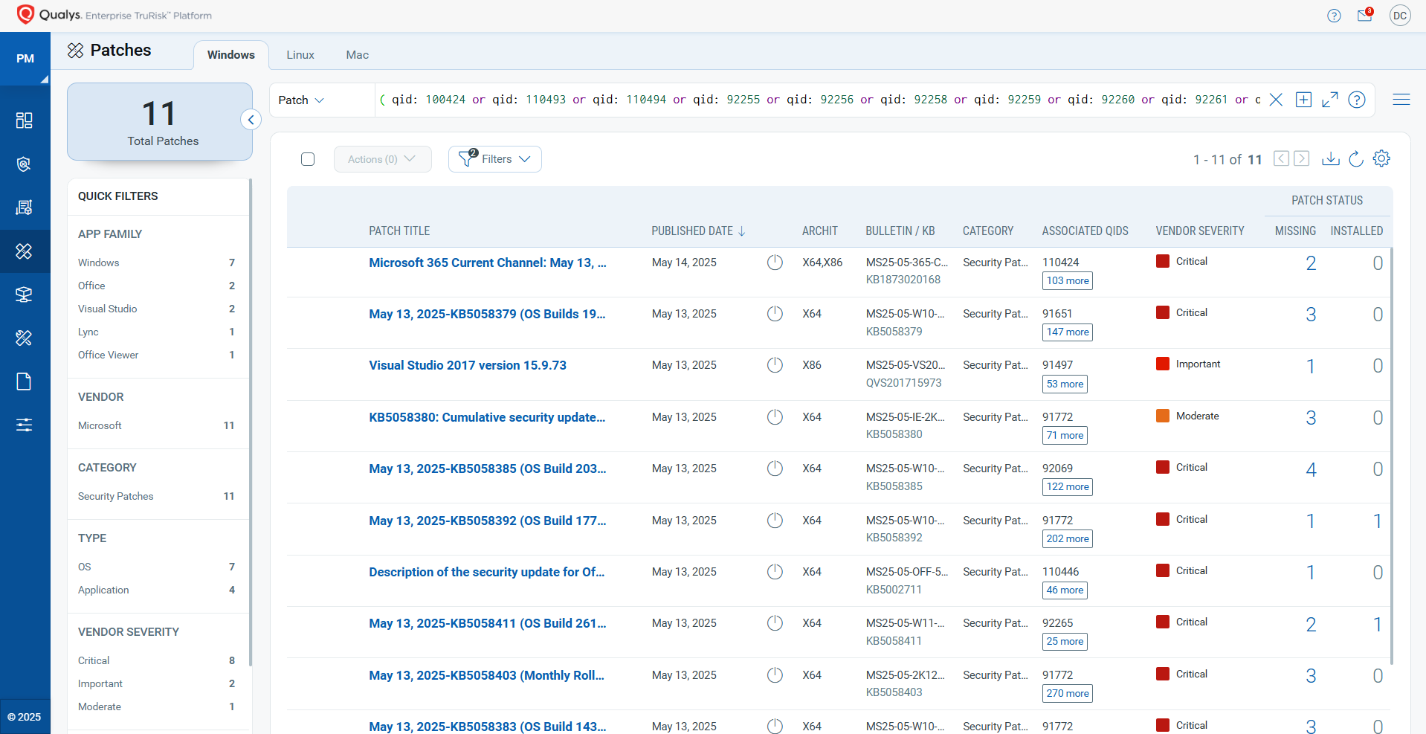Toggle the select-all patches checkbox
Viewport: 1426px width, 734px height.
coord(308,159)
